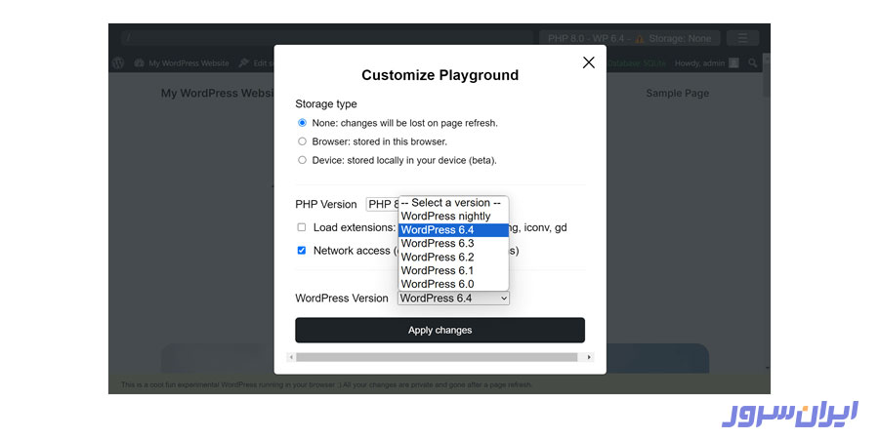The height and width of the screenshot is (439, 879).
Task: Click the Apply changes button
Action: tap(439, 331)
